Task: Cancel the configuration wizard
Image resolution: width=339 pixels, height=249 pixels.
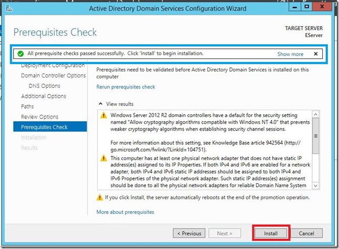Action: [x=306, y=233]
